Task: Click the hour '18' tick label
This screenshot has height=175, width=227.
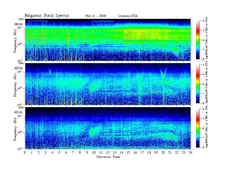Action: (x=149, y=152)
